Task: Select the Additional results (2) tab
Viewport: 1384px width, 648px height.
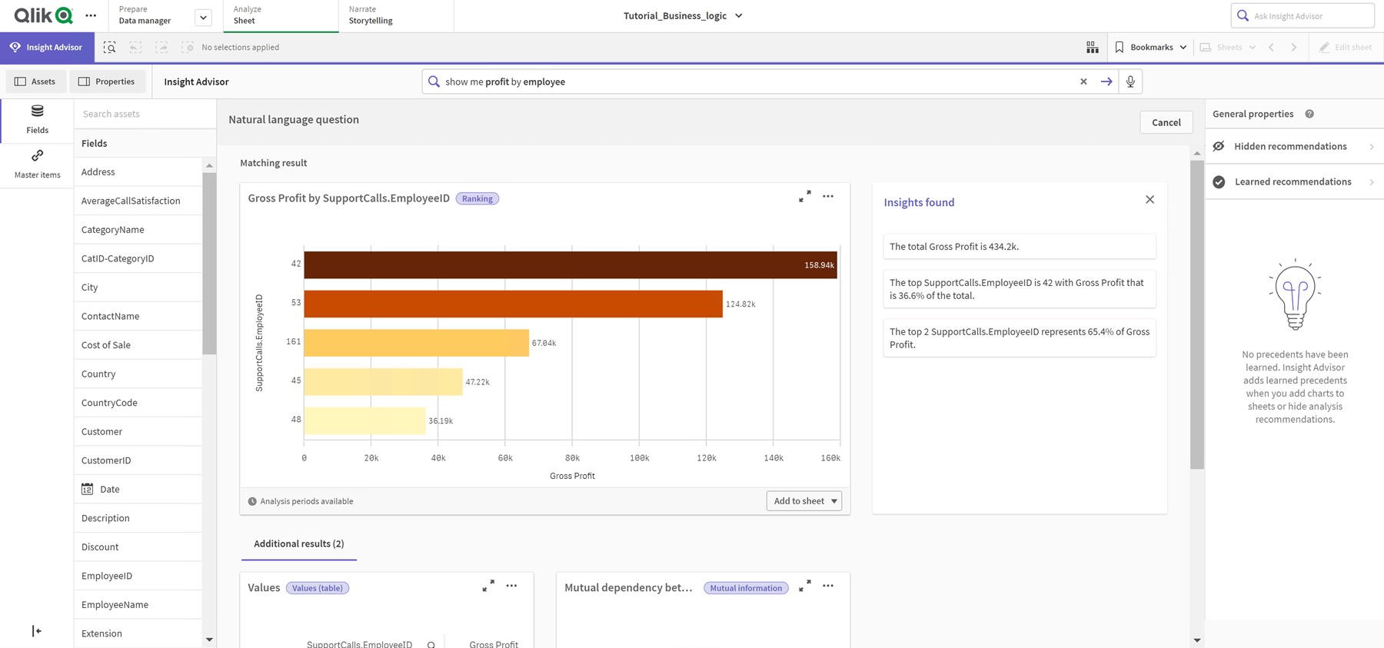Action: [298, 544]
